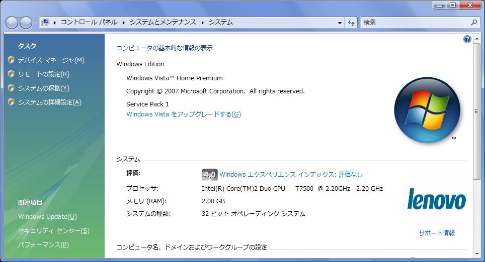Click コンピュータの基本的な情報の表示 heading

(x=164, y=48)
